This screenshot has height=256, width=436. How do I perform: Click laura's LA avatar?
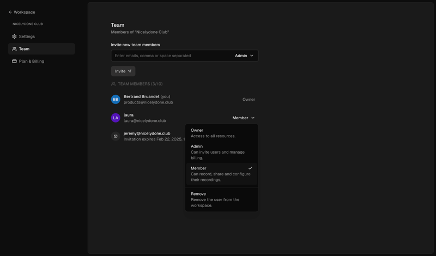tap(116, 118)
